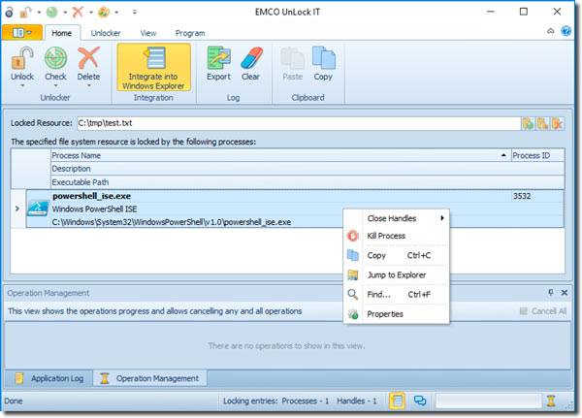Image resolution: width=582 pixels, height=418 pixels.
Task: Open the Delete dropdown arrow
Action: 88,85
